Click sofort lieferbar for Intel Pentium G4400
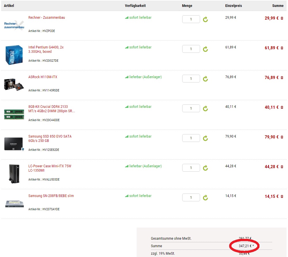The width and height of the screenshot is (288, 257). (140, 47)
